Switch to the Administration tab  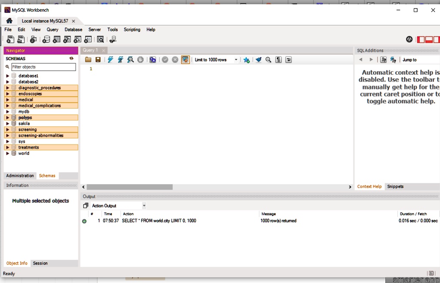20,175
